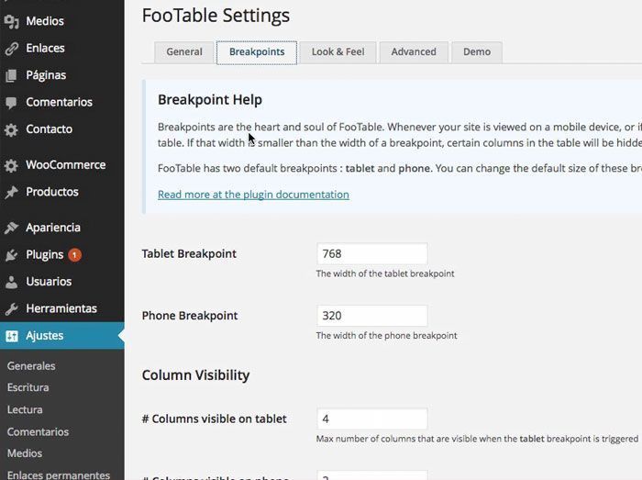
Task: Click the WooCommerce gear icon
Action: [11, 165]
